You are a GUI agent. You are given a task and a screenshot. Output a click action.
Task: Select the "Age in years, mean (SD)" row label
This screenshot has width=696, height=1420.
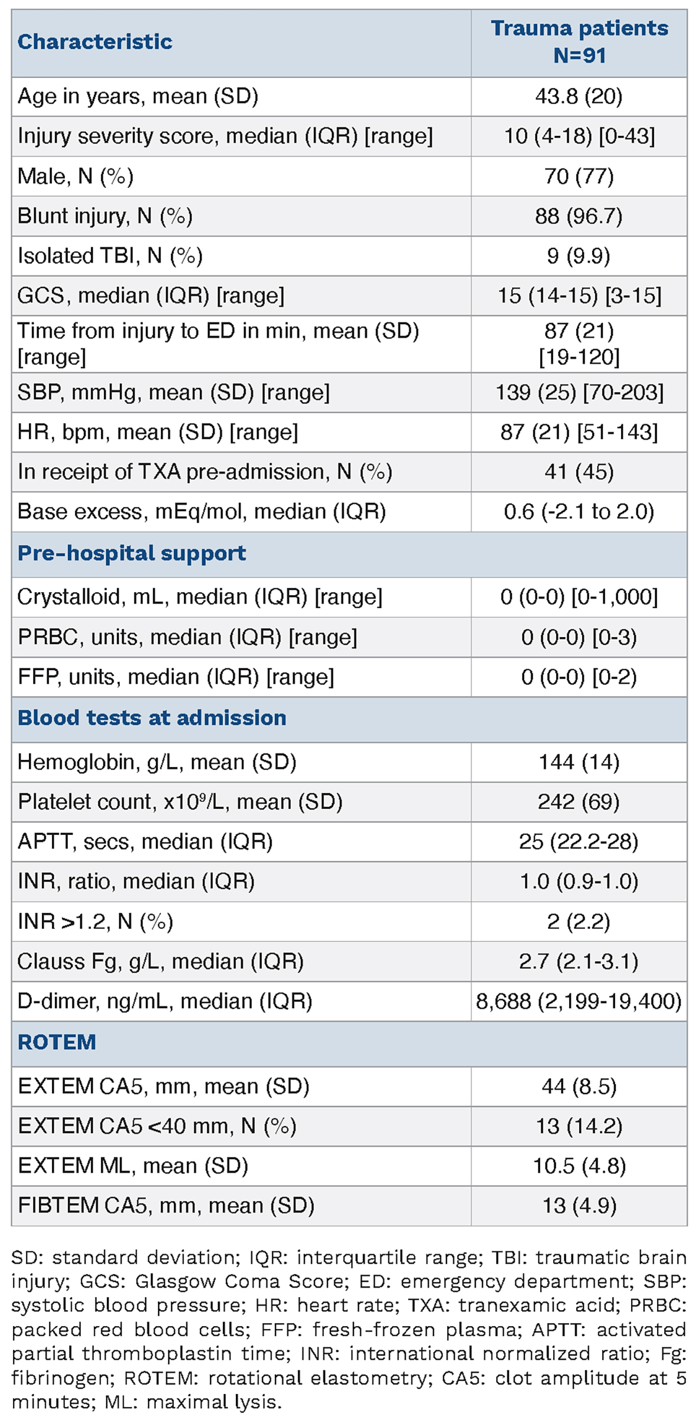[x=138, y=96]
